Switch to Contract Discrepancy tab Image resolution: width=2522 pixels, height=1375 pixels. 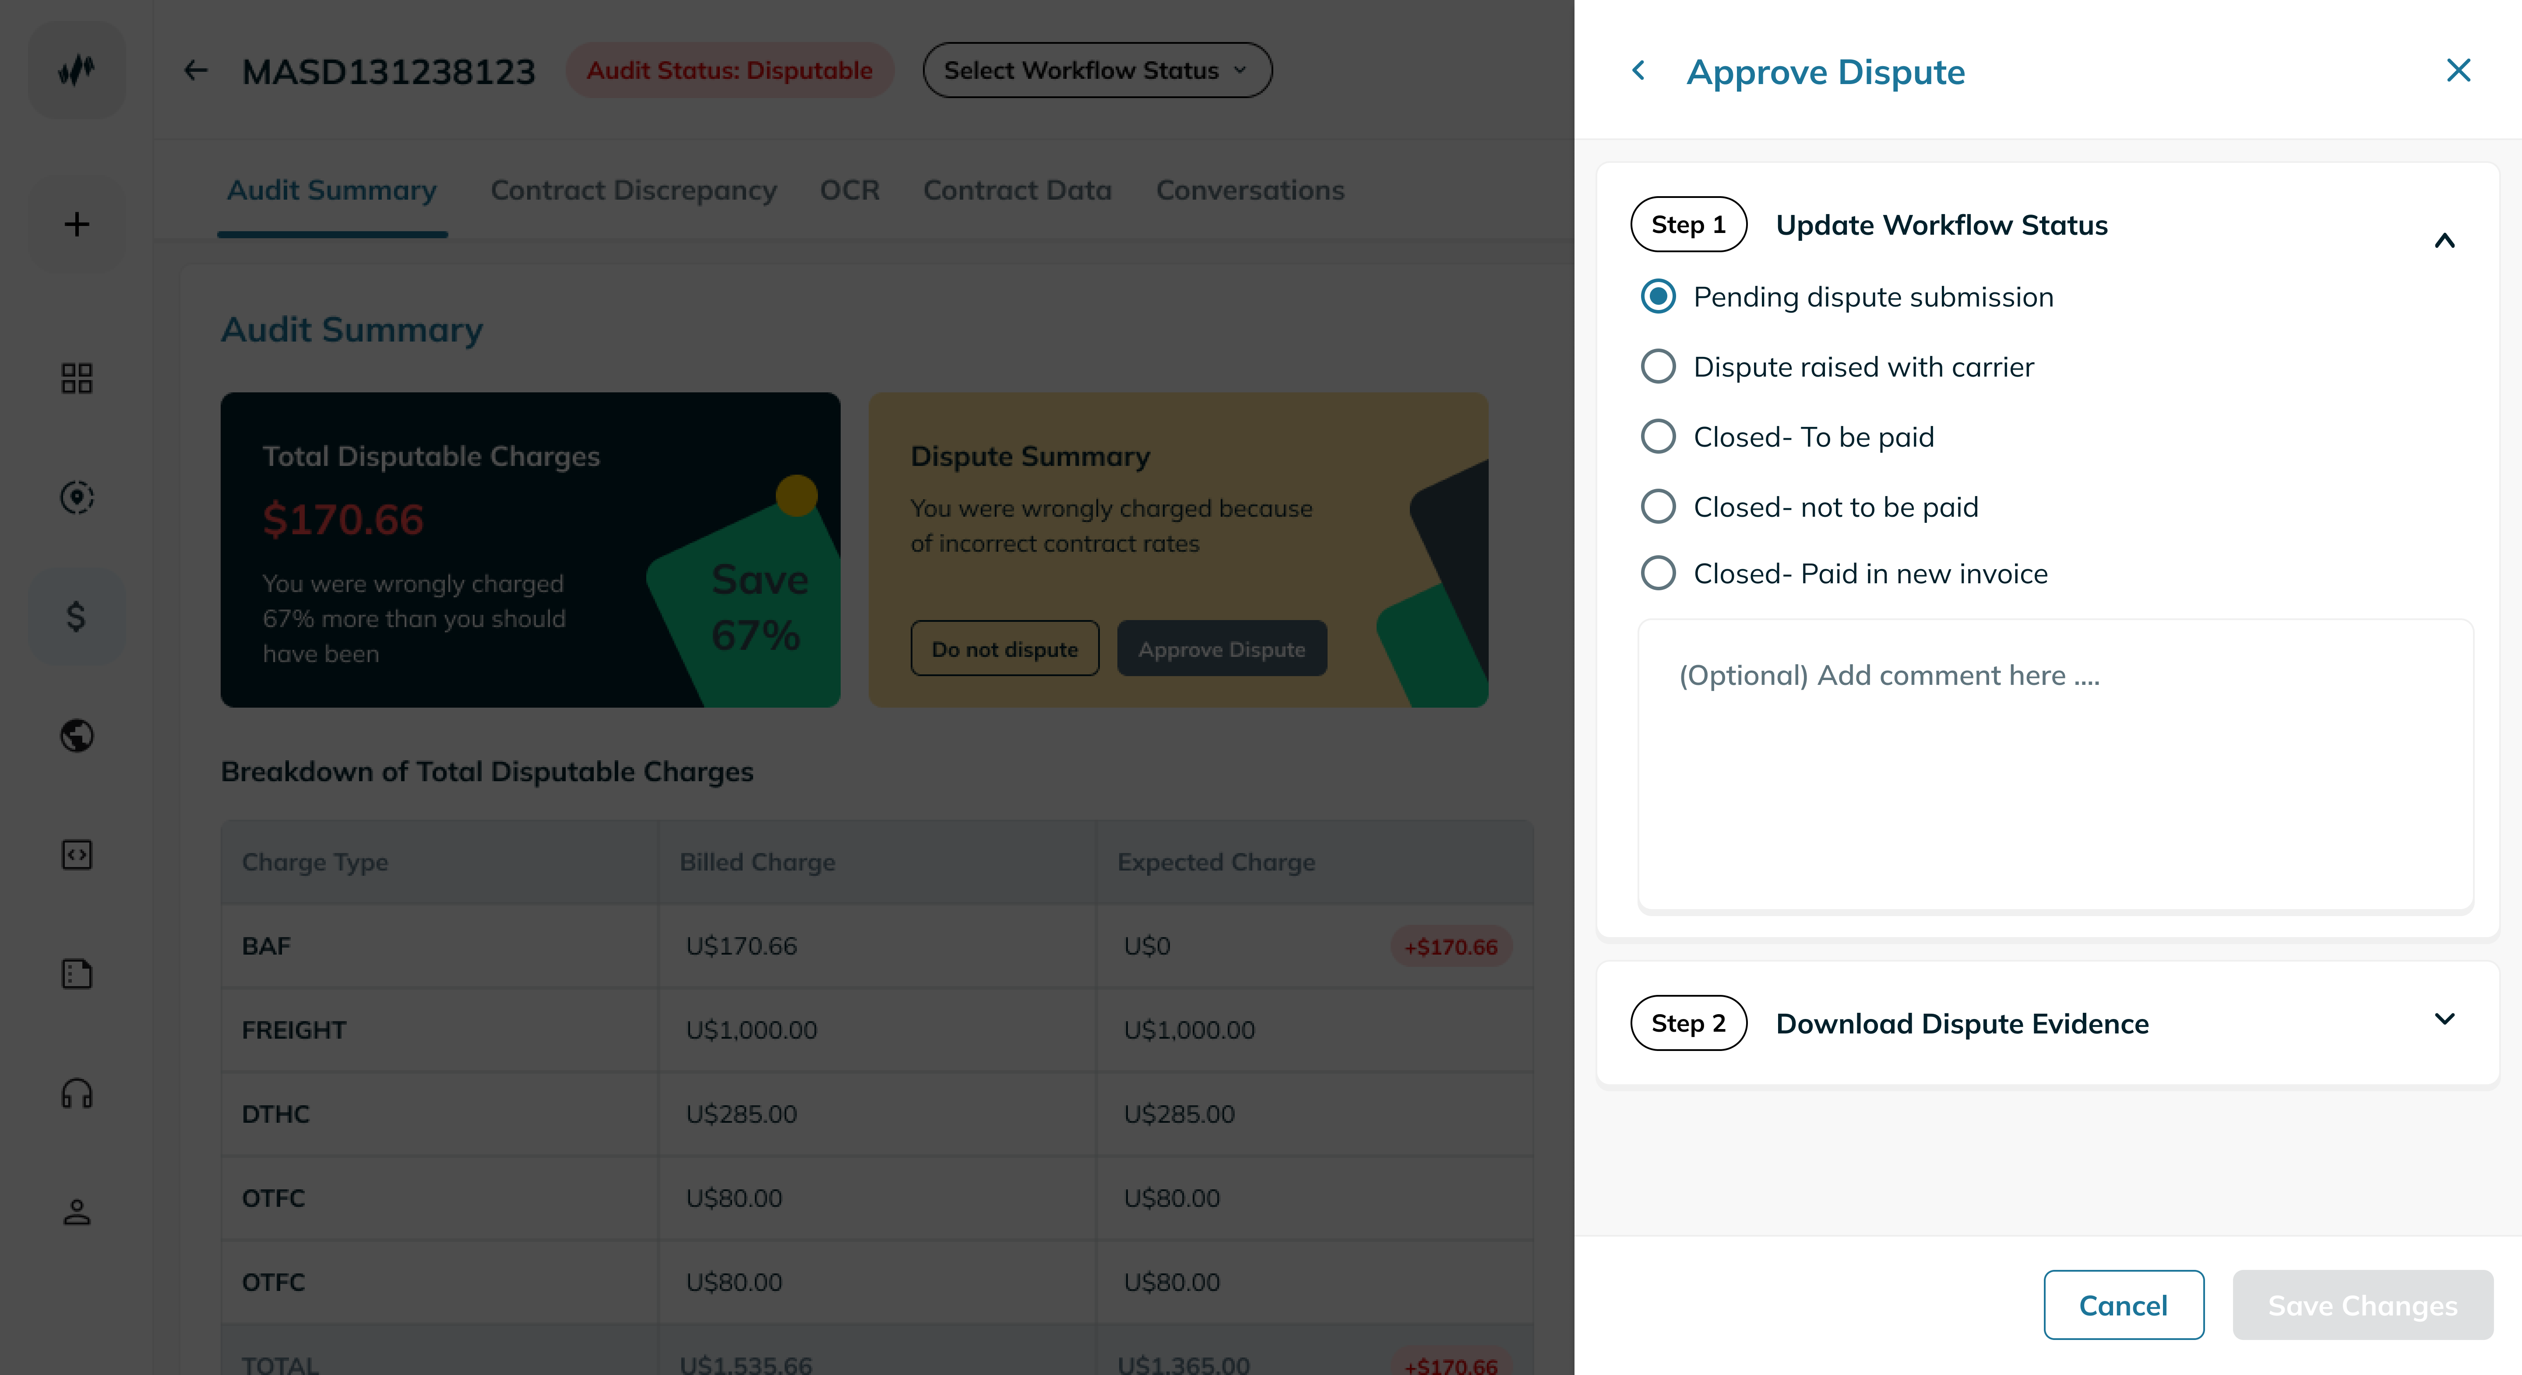point(634,190)
